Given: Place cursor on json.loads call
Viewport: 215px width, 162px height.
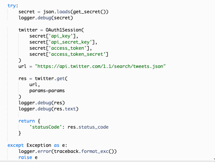Looking at the screenshot, I should (56, 12).
